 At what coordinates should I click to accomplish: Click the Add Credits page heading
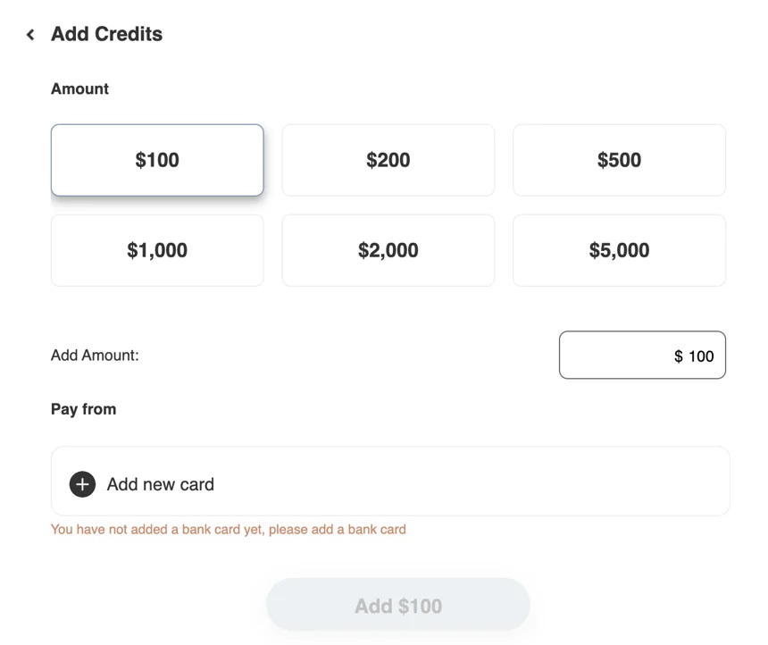[x=106, y=34]
